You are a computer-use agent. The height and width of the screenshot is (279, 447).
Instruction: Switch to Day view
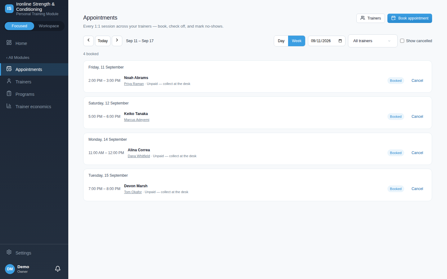tap(281, 41)
